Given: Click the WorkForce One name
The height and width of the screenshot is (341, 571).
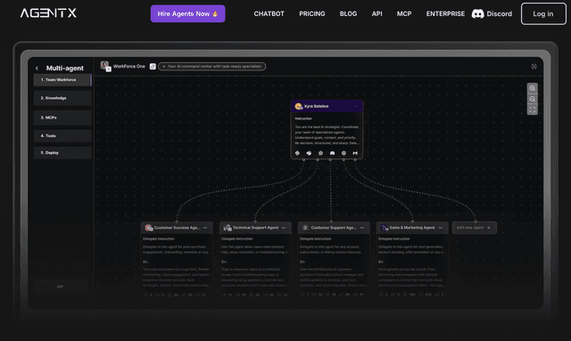Looking at the screenshot, I should (128, 67).
